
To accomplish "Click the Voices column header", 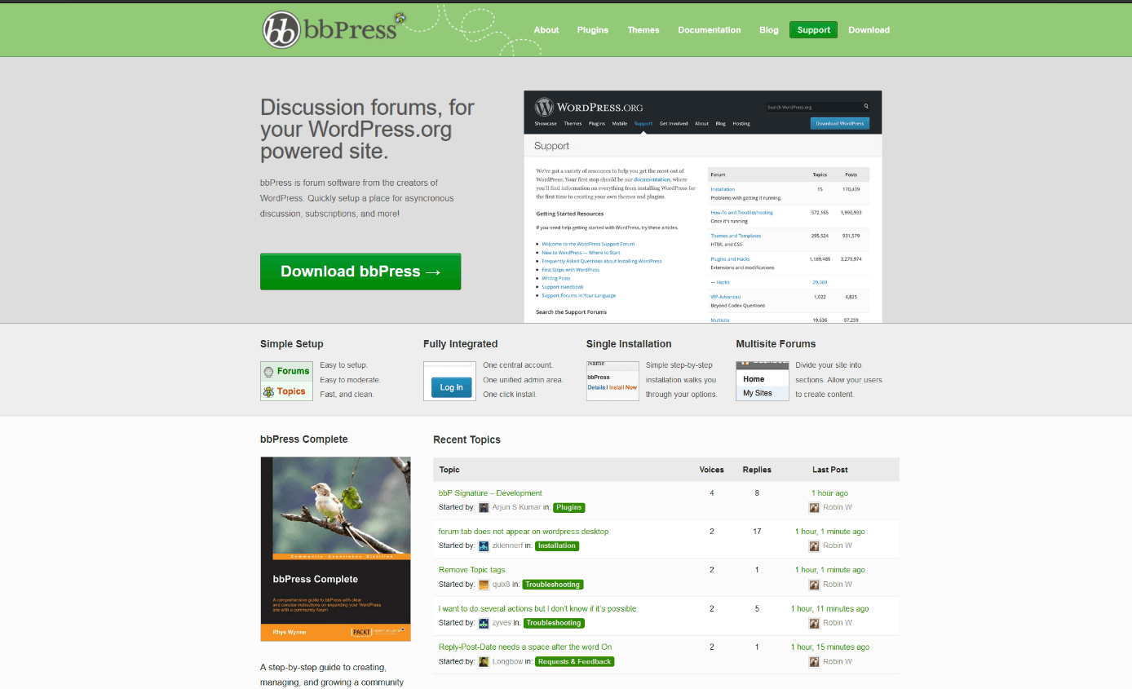I will [x=712, y=470].
